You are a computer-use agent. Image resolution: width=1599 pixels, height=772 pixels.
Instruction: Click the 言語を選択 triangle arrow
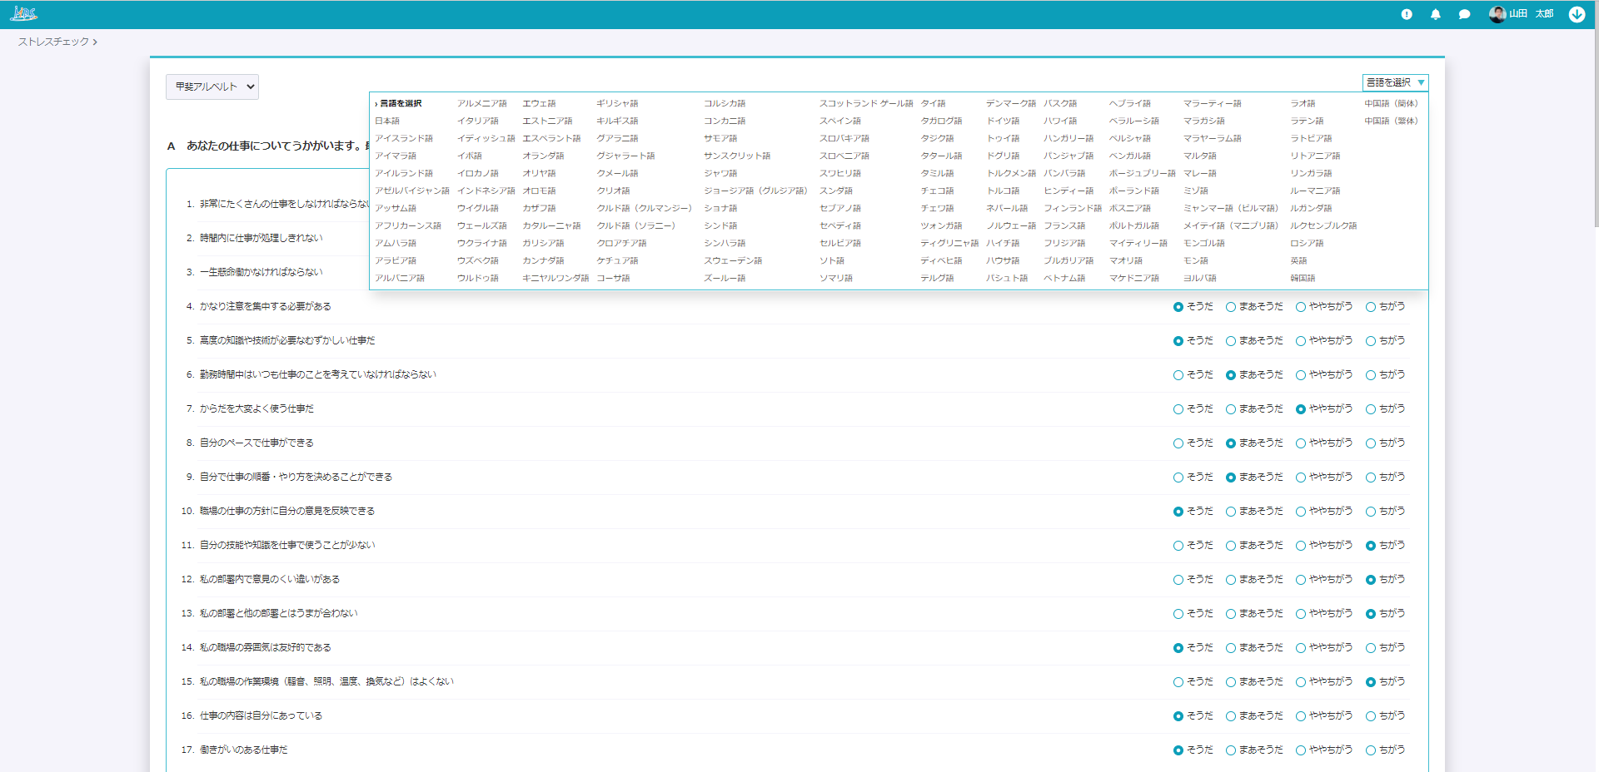pyautogui.click(x=1421, y=82)
